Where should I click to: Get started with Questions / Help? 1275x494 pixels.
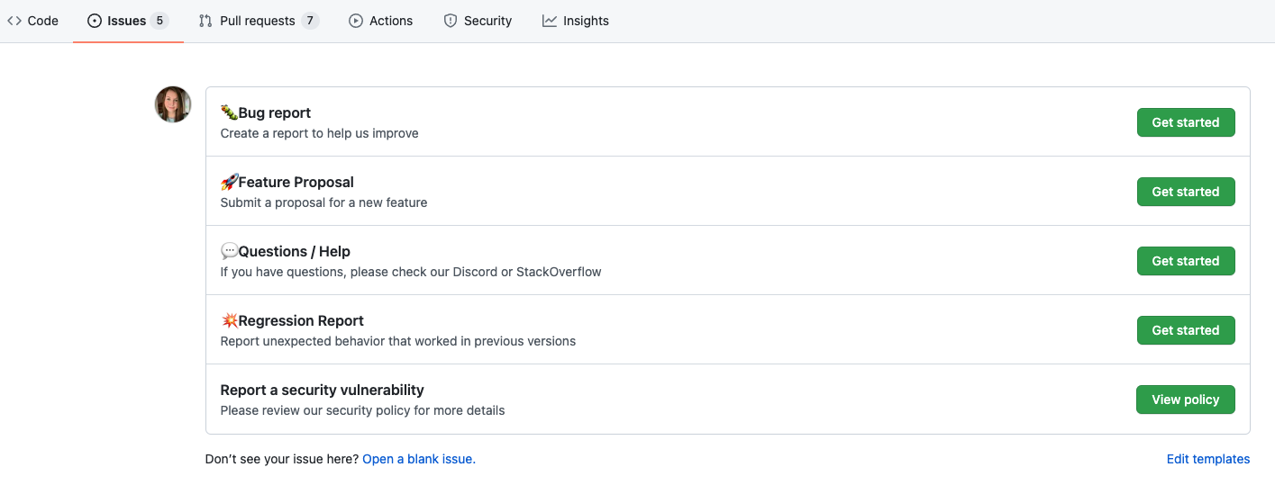coord(1185,261)
